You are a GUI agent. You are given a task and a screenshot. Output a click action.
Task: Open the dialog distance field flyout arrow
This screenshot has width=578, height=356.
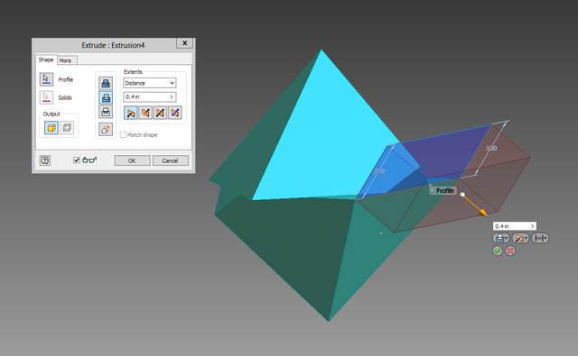tap(172, 96)
